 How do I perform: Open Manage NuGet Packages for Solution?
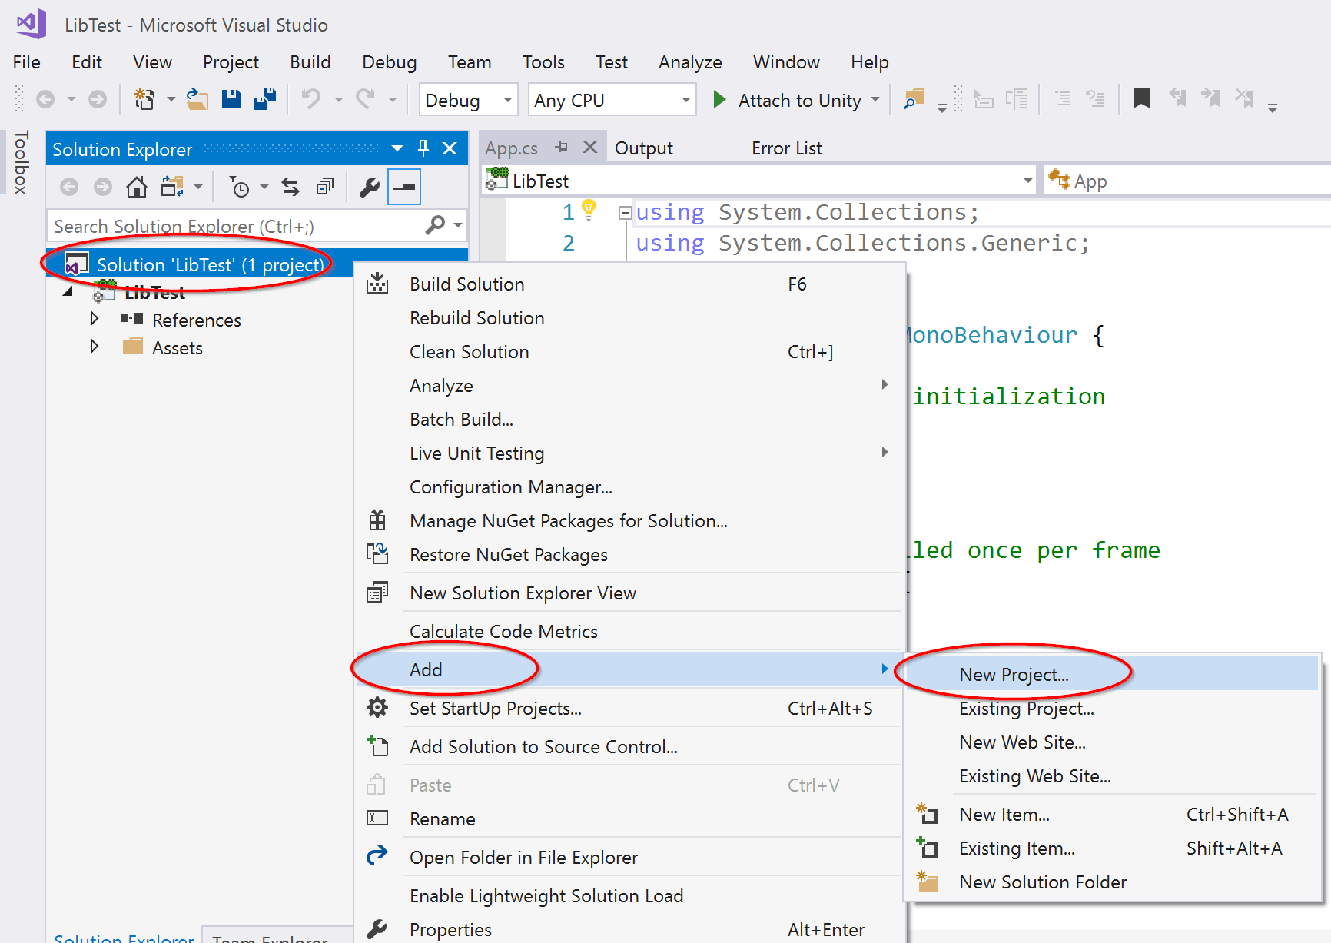click(630, 521)
